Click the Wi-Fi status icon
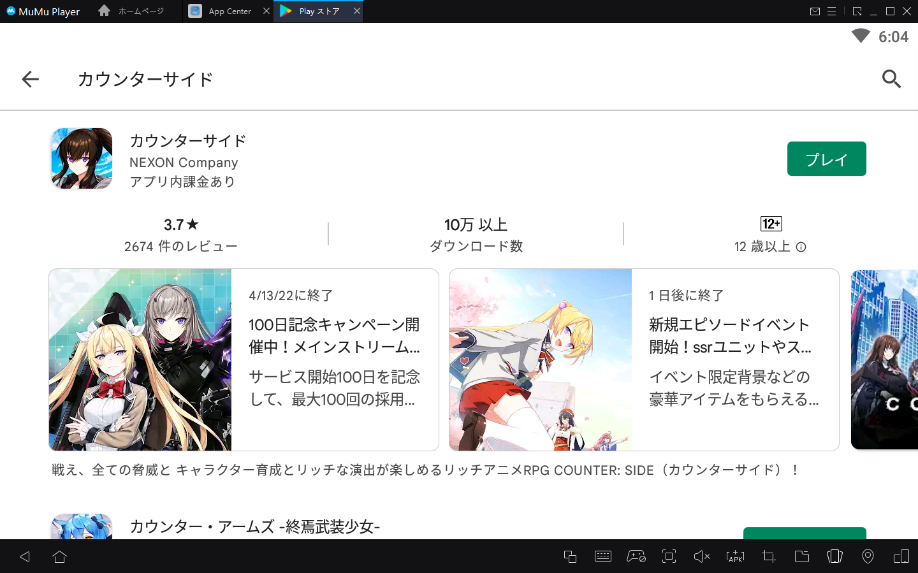 [861, 36]
